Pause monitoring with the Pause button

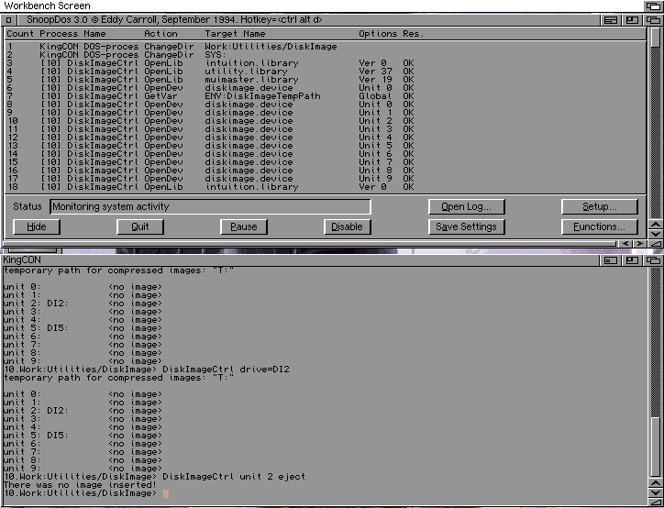(244, 226)
